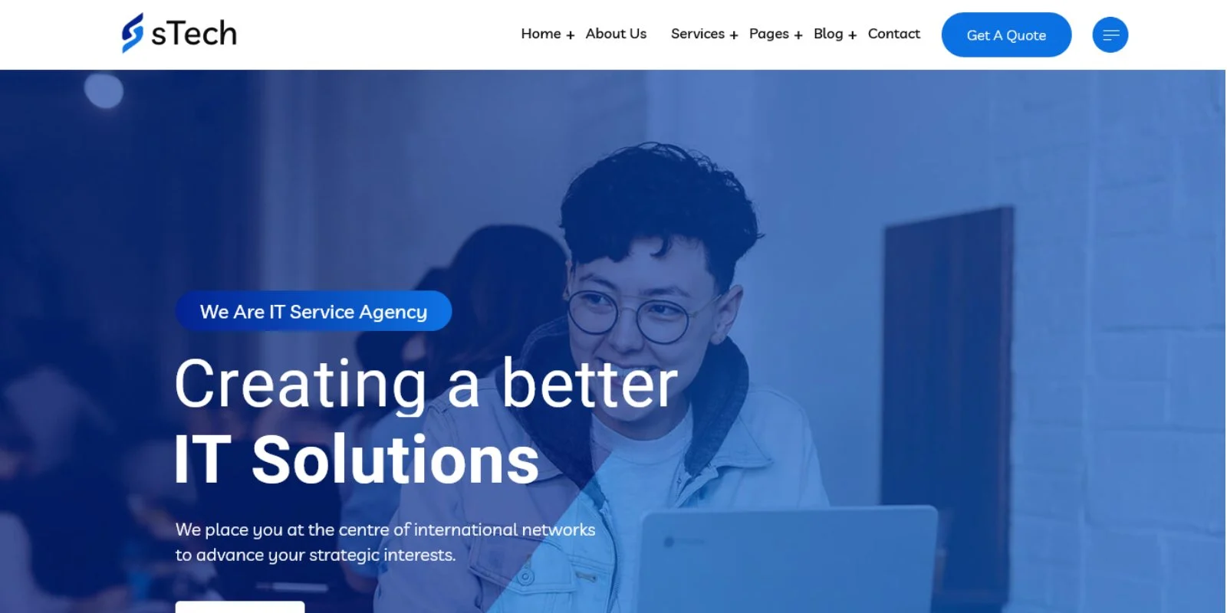
Task: Open the round hamburger menu icon
Action: pos(1110,35)
